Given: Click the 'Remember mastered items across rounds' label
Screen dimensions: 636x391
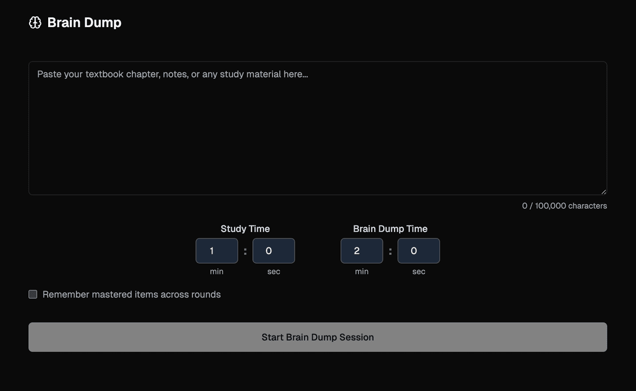Looking at the screenshot, I should coord(131,295).
